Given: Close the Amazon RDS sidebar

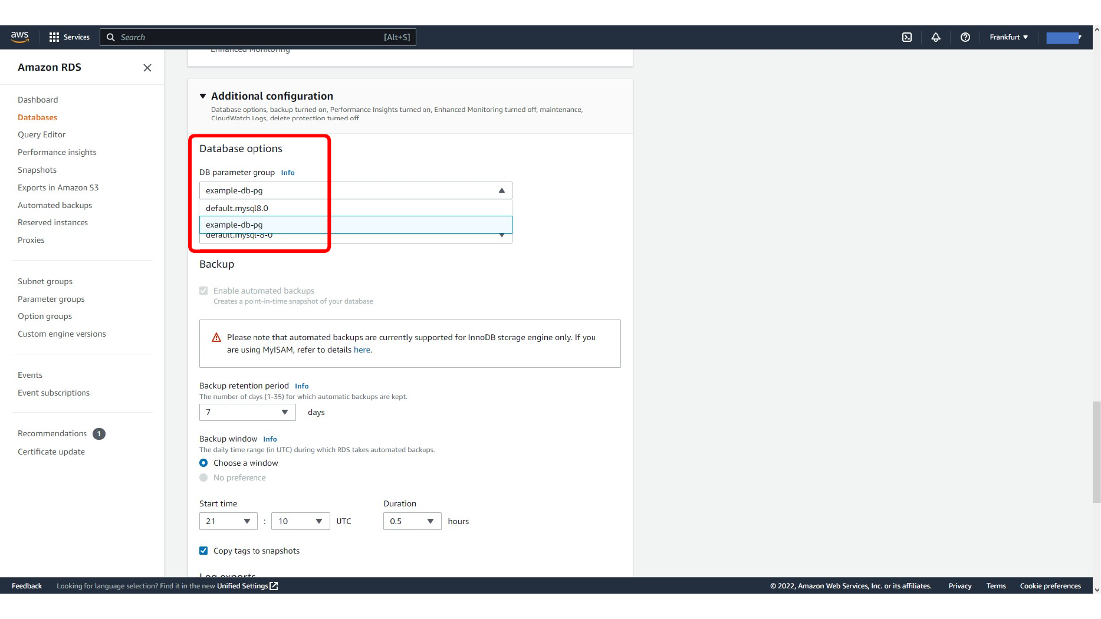Looking at the screenshot, I should [x=147, y=68].
